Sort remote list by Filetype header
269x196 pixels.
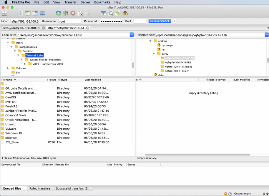coord(224,80)
